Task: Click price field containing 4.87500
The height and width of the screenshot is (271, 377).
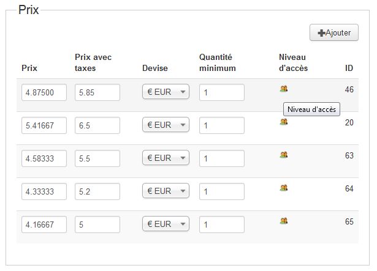Action: click(x=44, y=93)
